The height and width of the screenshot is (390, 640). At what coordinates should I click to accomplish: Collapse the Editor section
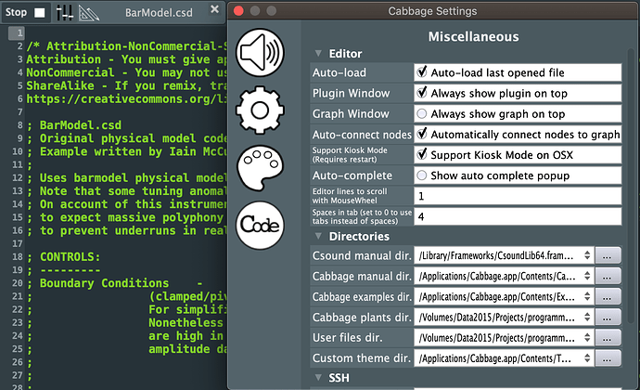click(318, 54)
